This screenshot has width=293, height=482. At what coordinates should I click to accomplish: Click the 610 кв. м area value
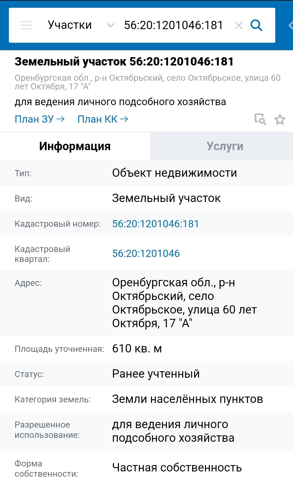pyautogui.click(x=137, y=349)
